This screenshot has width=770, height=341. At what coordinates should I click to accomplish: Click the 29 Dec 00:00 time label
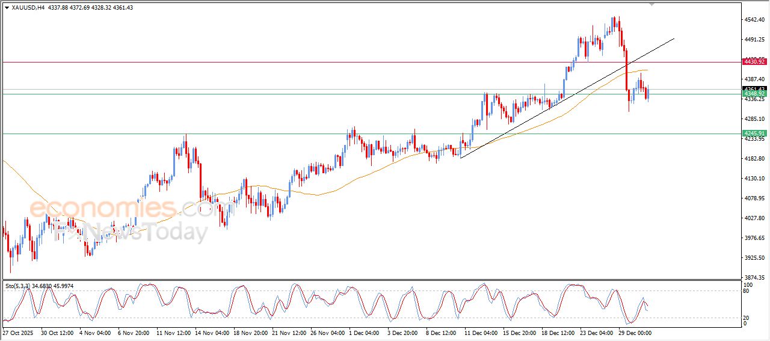click(x=634, y=333)
